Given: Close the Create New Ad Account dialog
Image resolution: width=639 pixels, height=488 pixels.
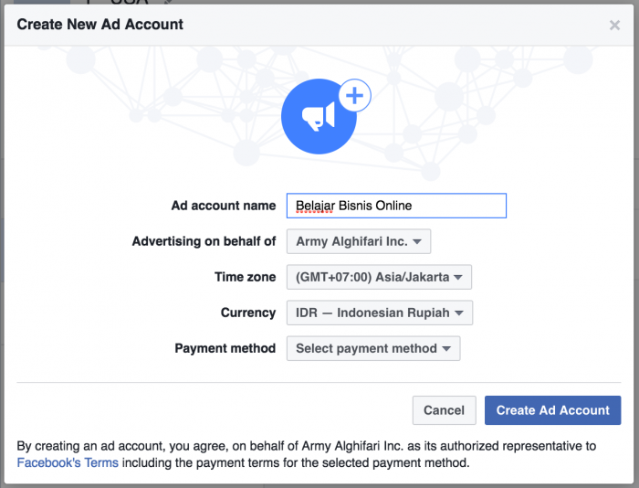Looking at the screenshot, I should pos(614,26).
